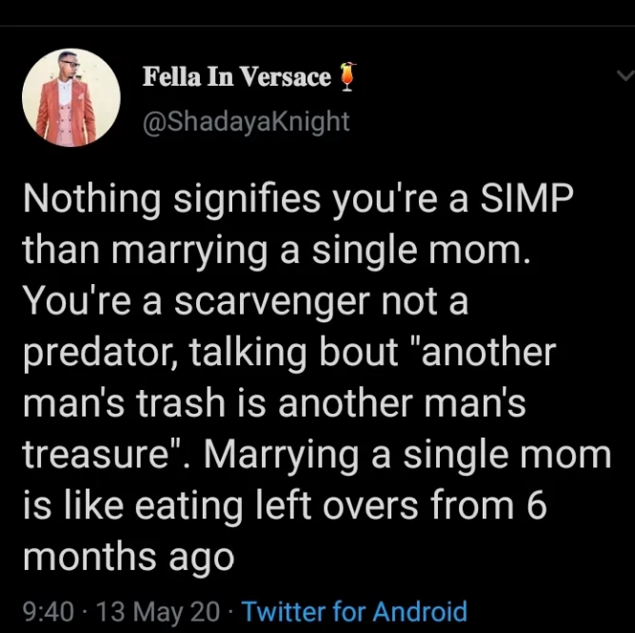
Task: View the profile picture of Fella In Versace
Action: [x=71, y=97]
